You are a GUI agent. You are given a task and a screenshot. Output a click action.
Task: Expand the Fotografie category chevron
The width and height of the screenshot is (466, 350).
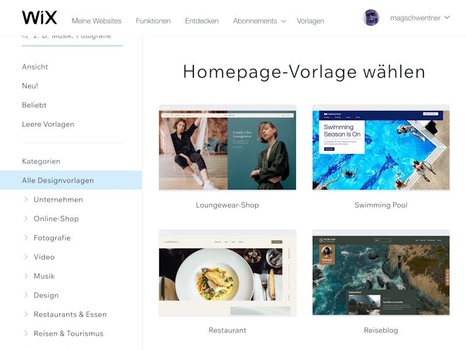pos(26,237)
